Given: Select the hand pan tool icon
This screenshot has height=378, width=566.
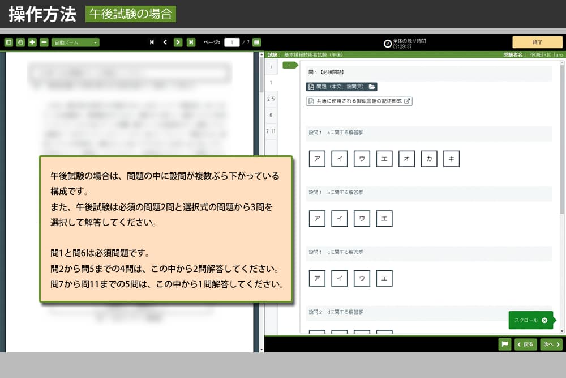Looking at the screenshot, I should coord(20,43).
